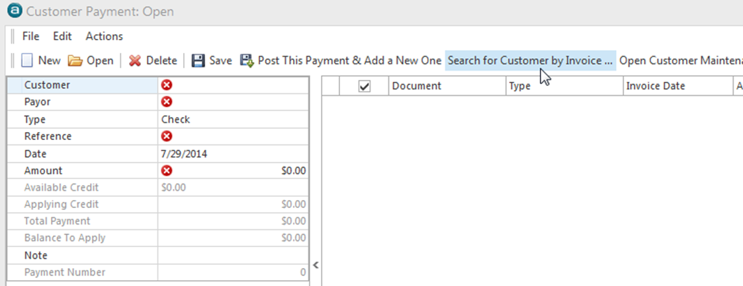
Task: Click the app logo in title bar
Action: (x=11, y=12)
